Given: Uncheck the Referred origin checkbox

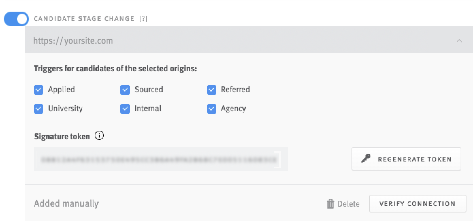Looking at the screenshot, I should click(211, 90).
